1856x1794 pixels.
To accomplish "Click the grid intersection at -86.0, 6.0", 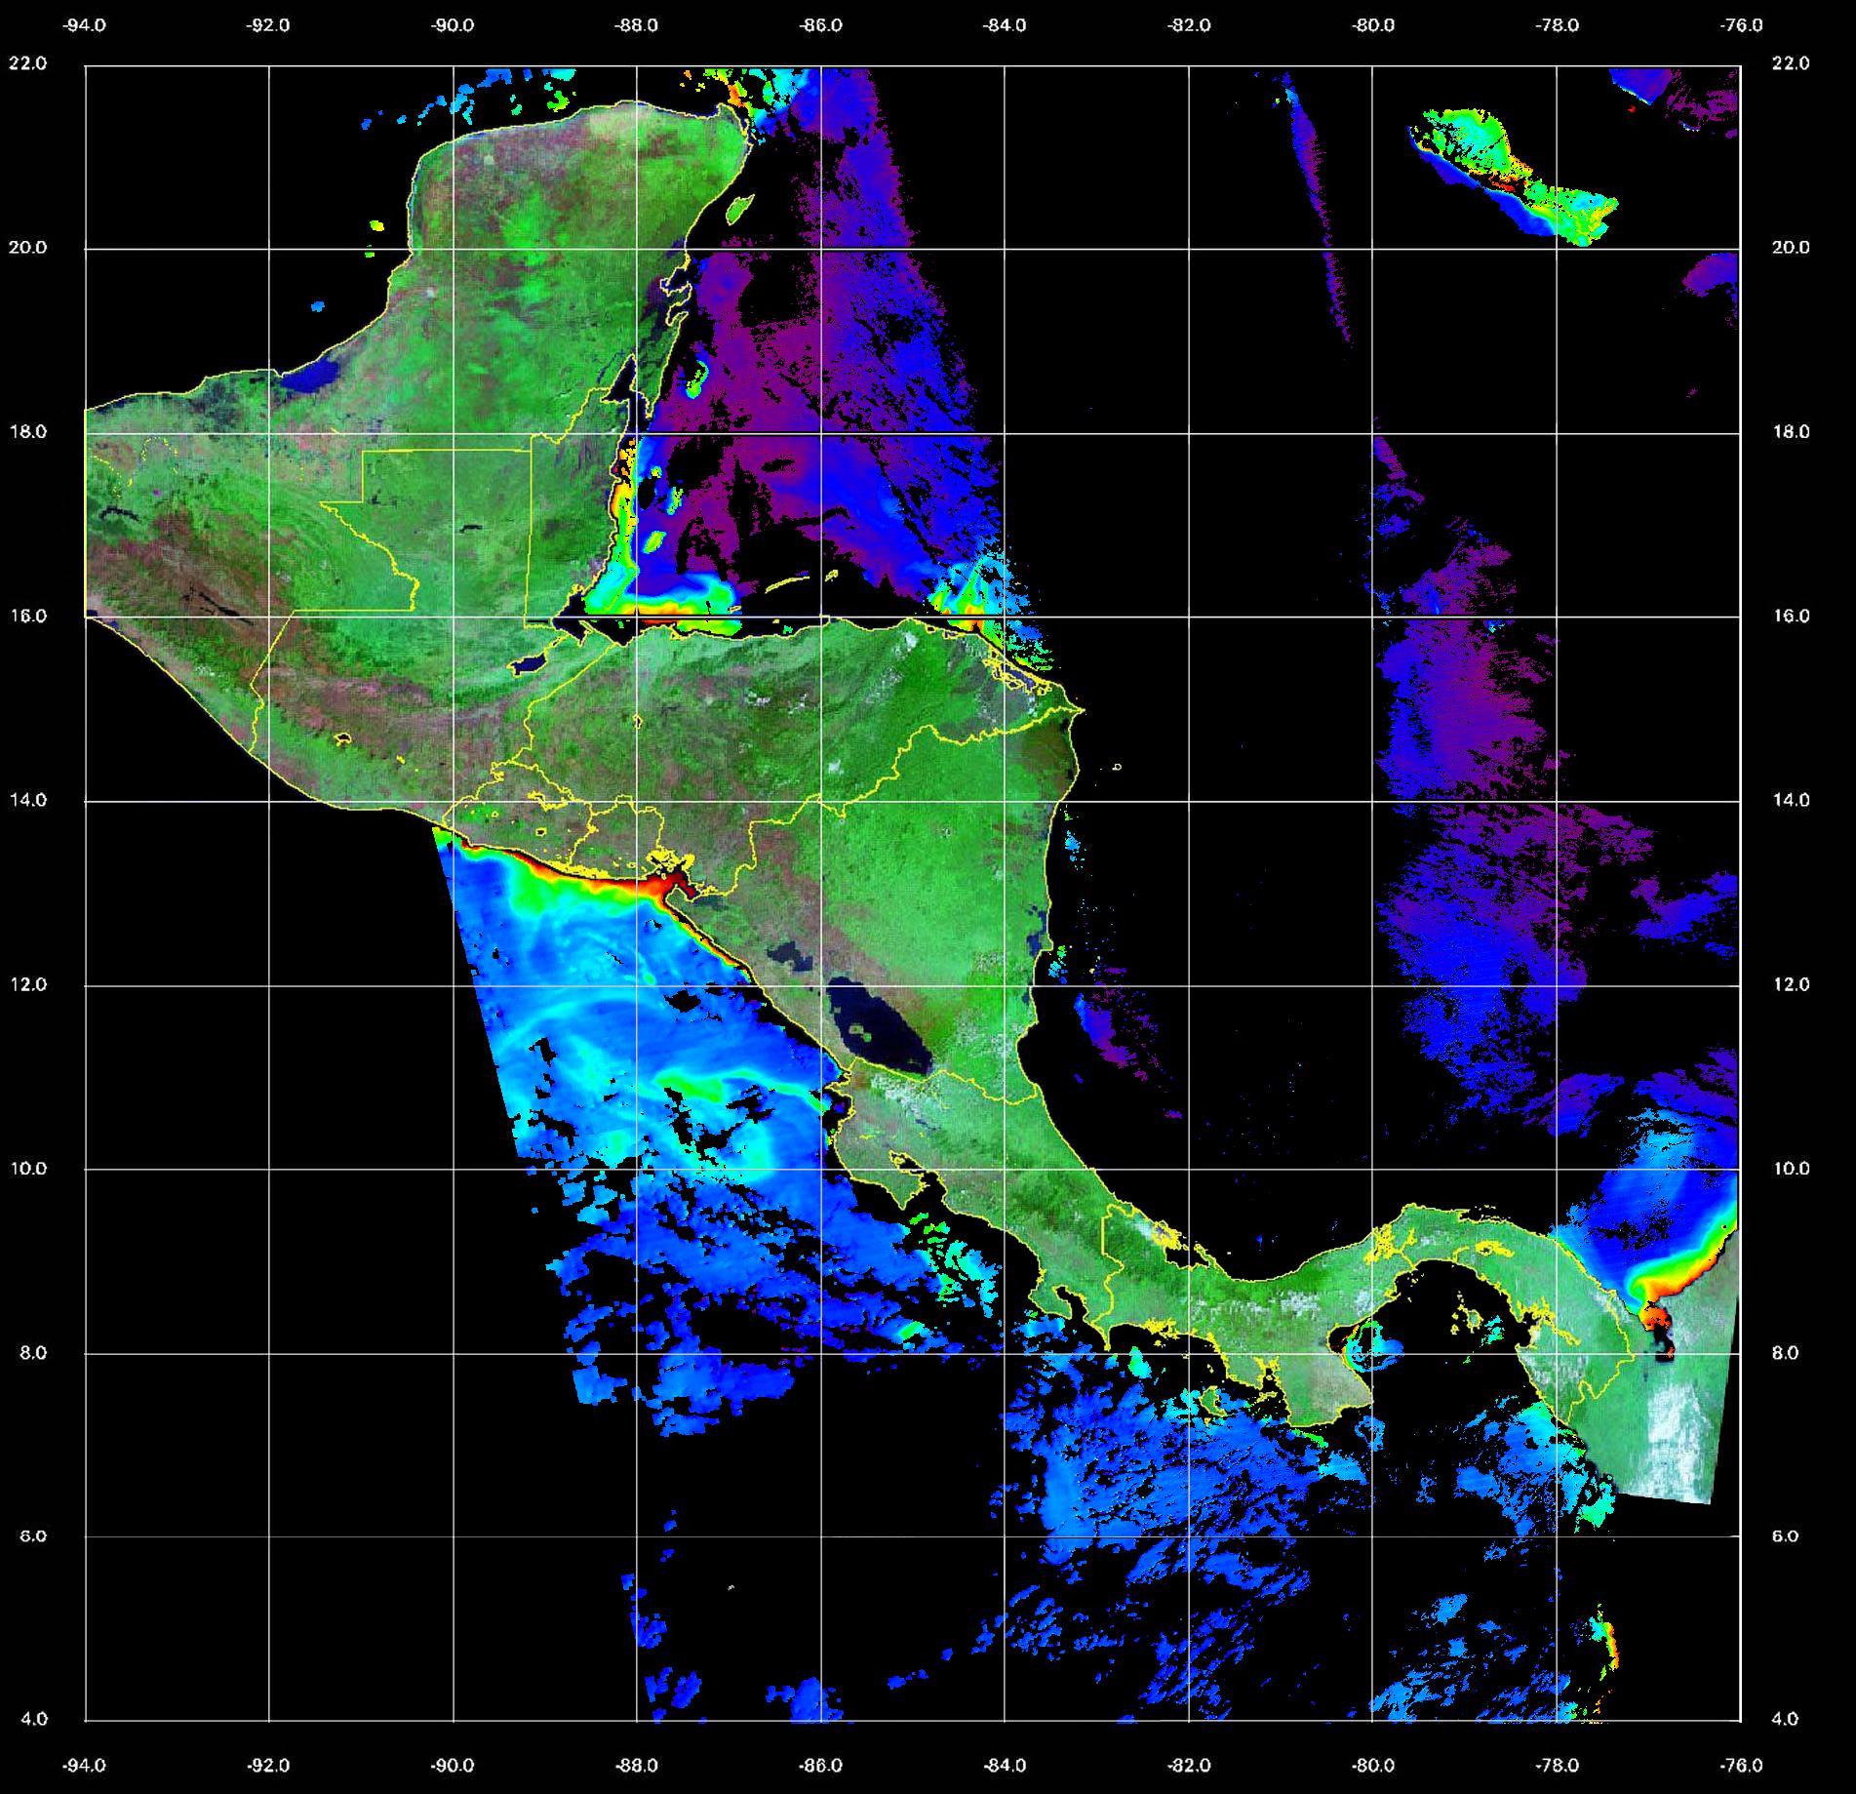I will (820, 1535).
